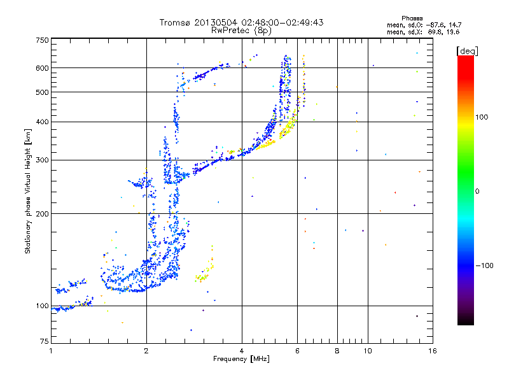Click the 'mean, sd,X: 89.8, 19.6' line
The height and width of the screenshot is (382, 509).
point(423,32)
